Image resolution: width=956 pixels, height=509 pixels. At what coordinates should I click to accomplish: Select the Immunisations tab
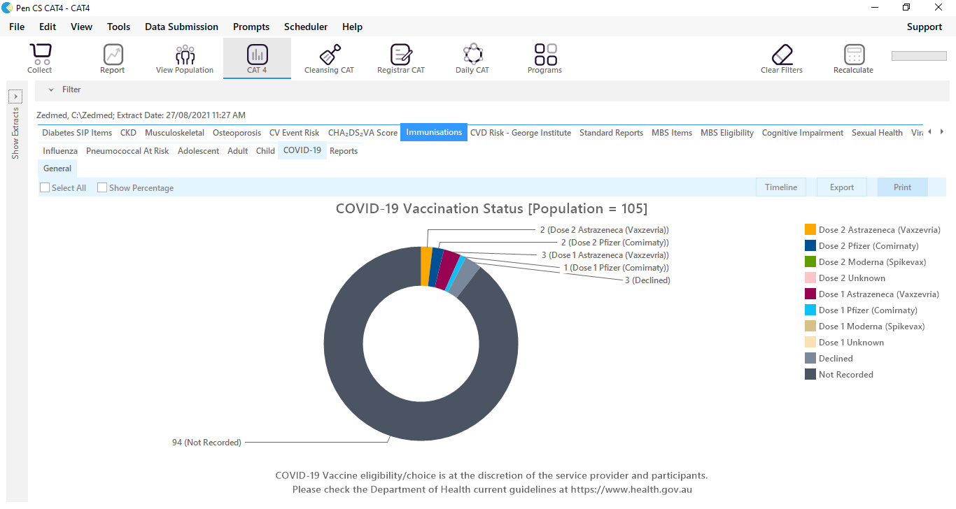click(434, 132)
